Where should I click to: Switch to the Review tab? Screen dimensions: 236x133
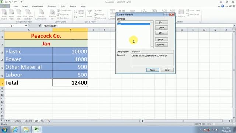pos(73,6)
